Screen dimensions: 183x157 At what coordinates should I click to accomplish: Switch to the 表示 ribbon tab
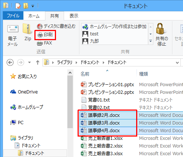pos(74,16)
